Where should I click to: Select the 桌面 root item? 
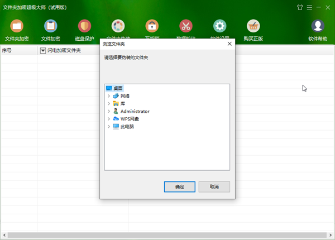(114, 88)
